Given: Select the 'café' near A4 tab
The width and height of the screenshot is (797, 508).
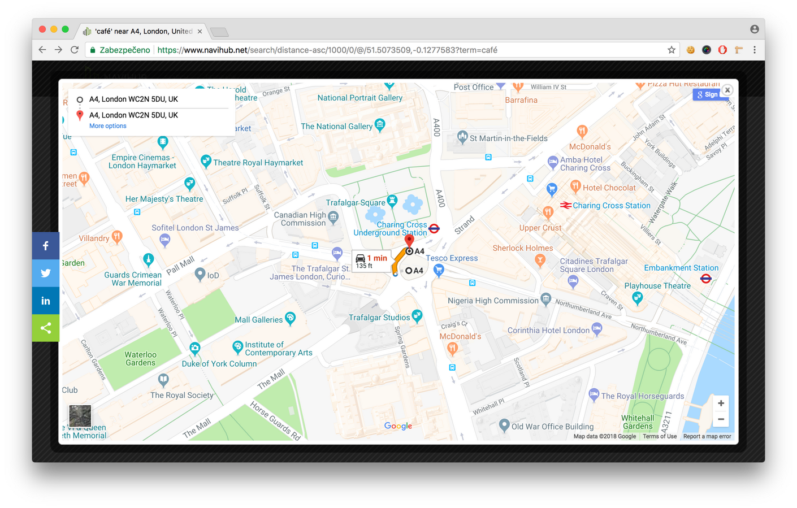Looking at the screenshot, I should (141, 31).
